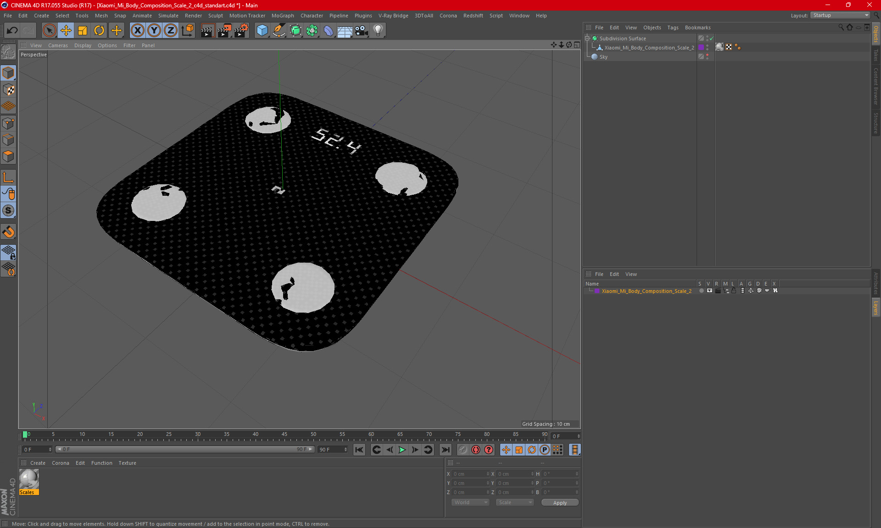Switch to Edges mode
This screenshot has width=881, height=528.
8,140
